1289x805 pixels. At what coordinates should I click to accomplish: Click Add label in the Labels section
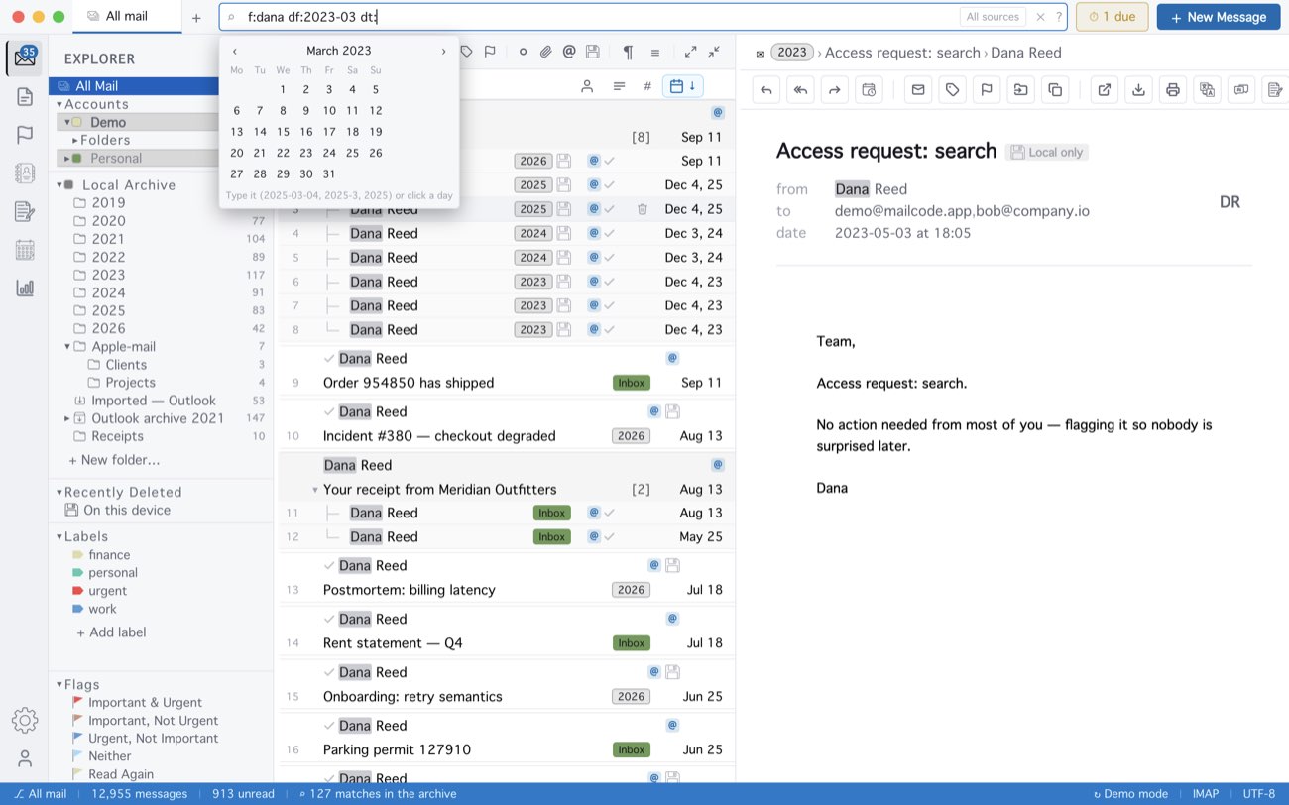click(111, 632)
